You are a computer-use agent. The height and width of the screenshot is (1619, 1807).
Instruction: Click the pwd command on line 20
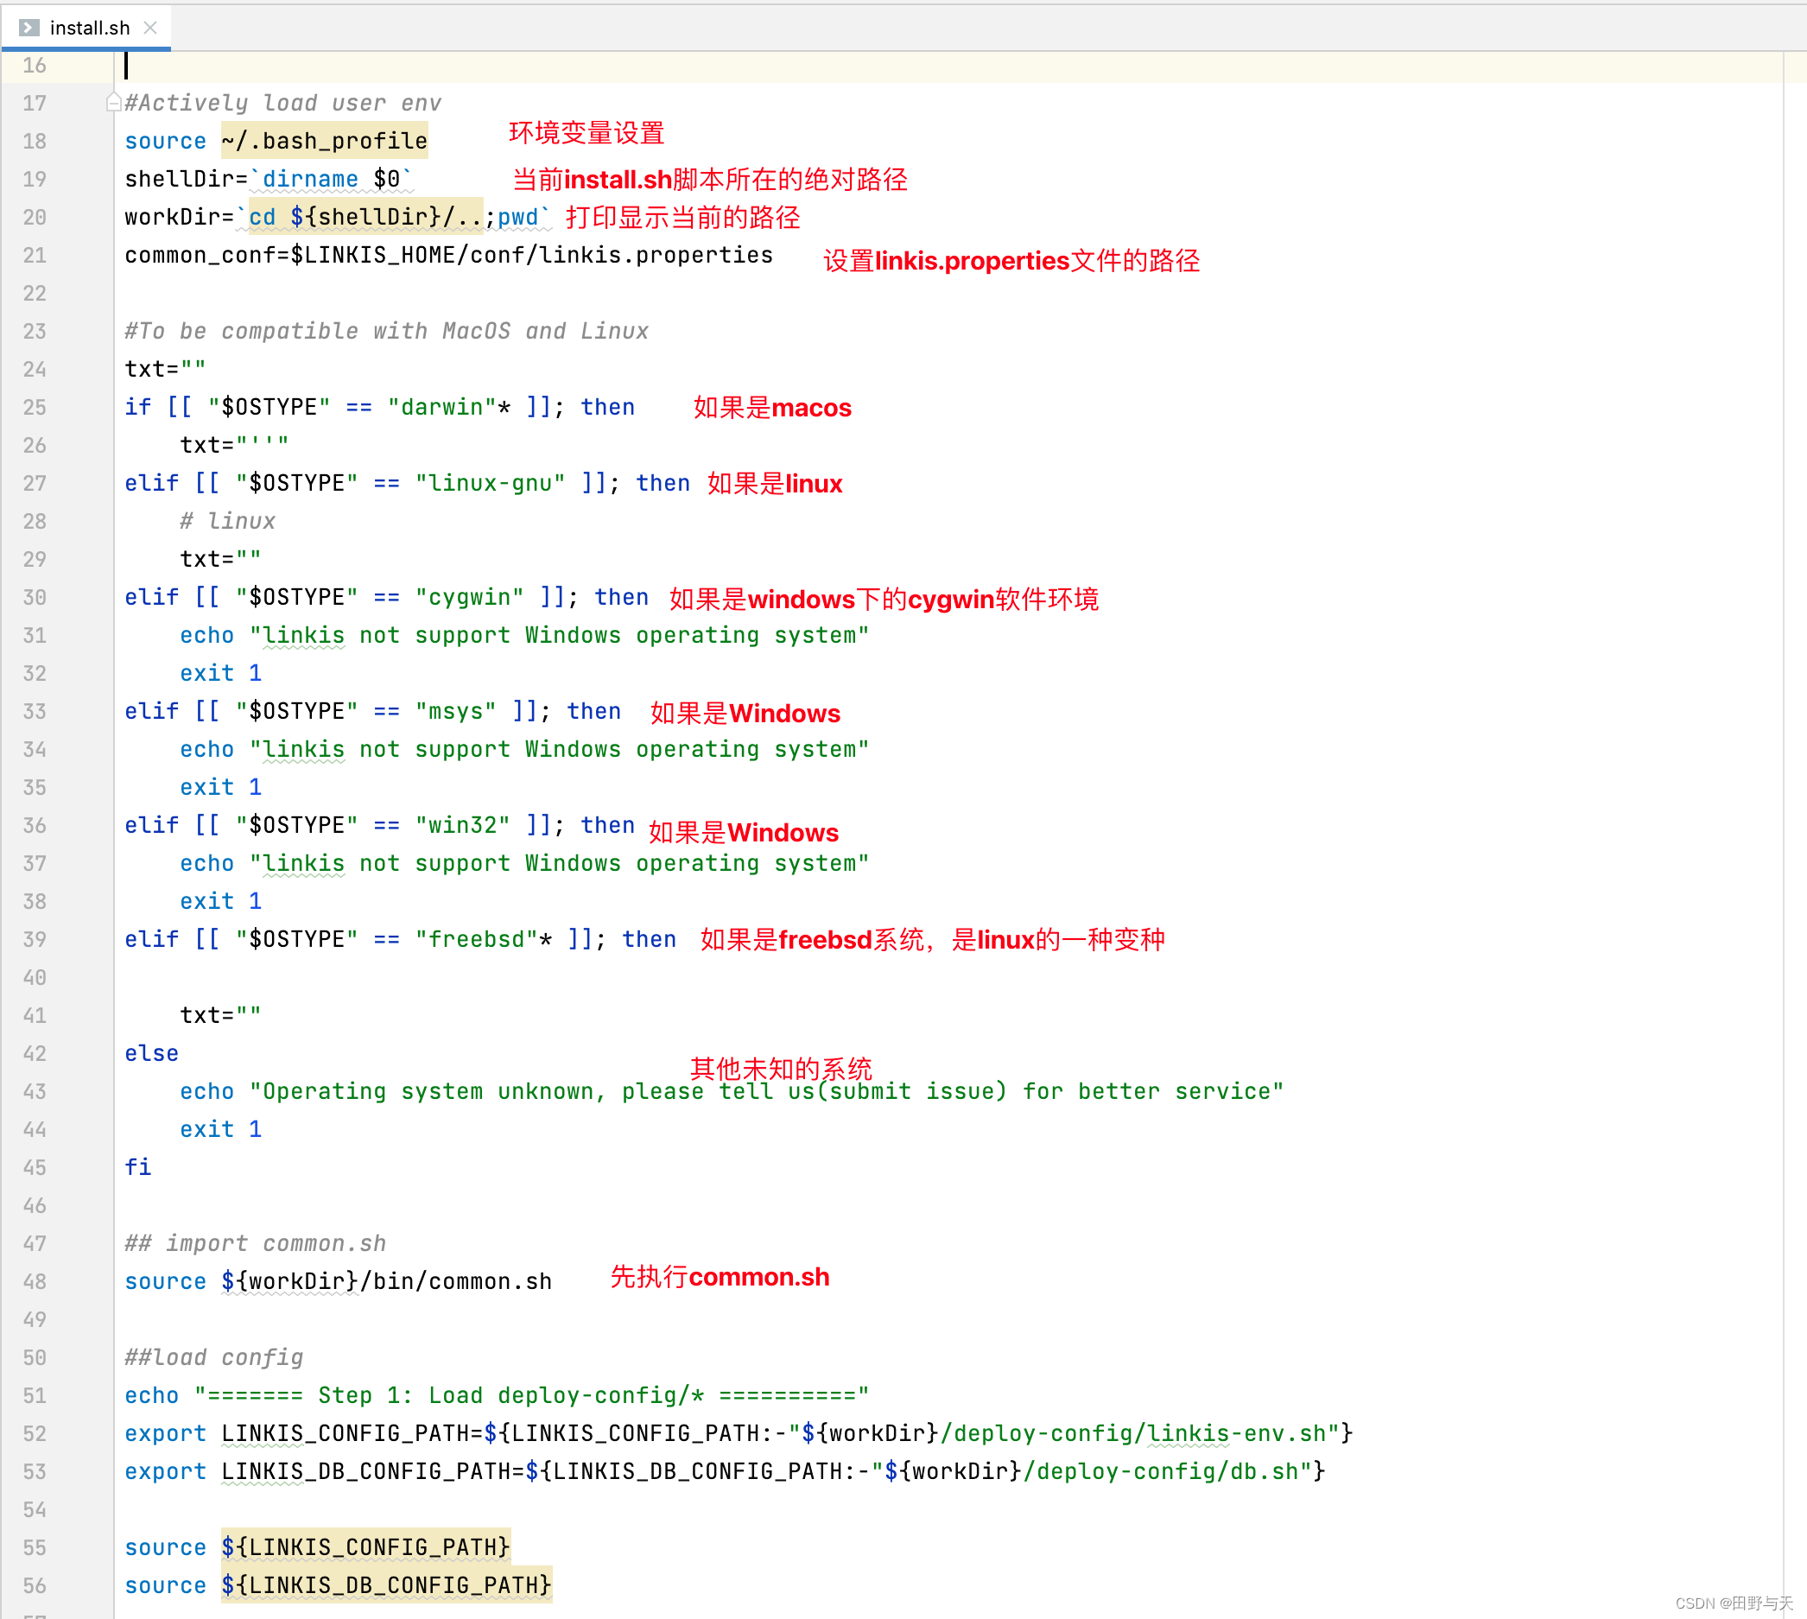coord(517,217)
